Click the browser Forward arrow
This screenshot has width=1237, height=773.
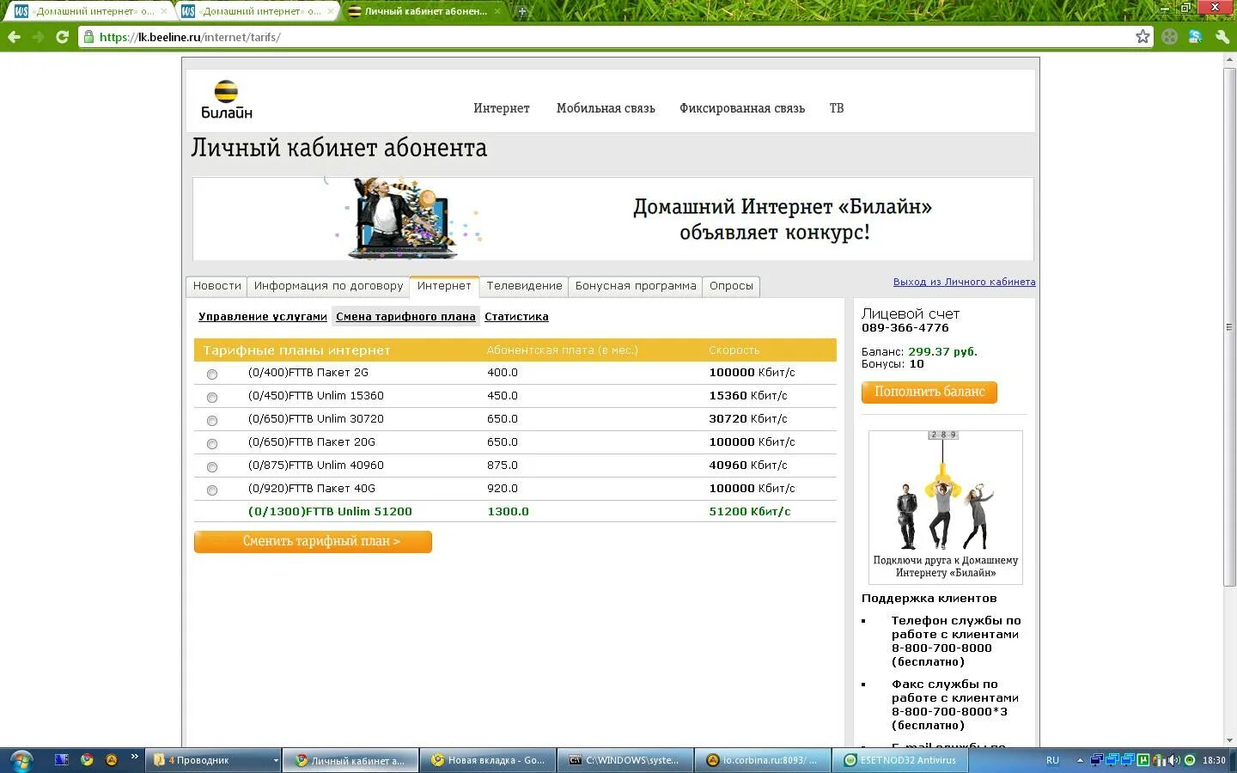click(x=38, y=37)
